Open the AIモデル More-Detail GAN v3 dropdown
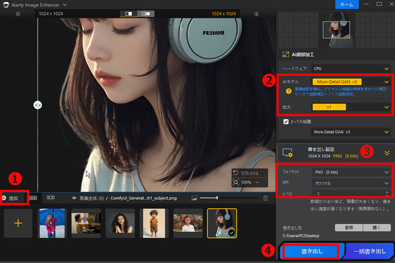This screenshot has height=263, width=395. 351,82
